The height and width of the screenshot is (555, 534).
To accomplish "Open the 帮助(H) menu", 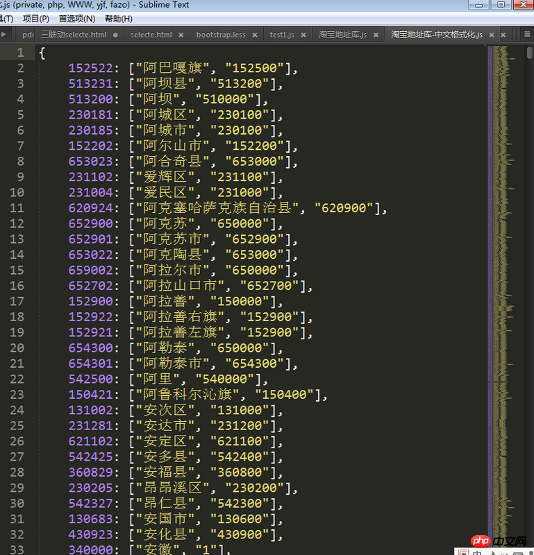I will click(119, 19).
